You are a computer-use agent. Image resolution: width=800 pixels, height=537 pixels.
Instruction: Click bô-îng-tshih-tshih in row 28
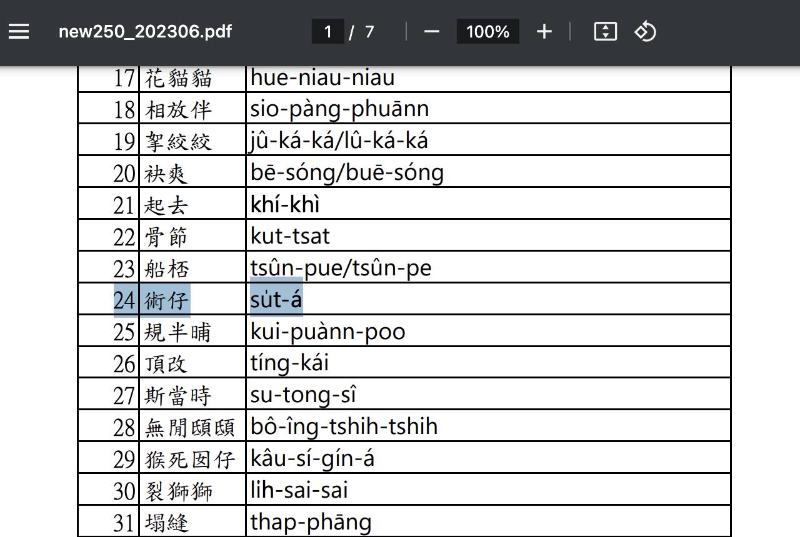click(x=344, y=426)
